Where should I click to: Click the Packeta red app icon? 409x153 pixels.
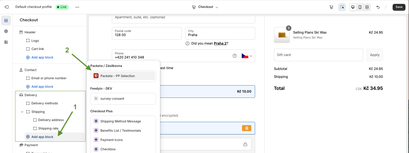coord(96,76)
